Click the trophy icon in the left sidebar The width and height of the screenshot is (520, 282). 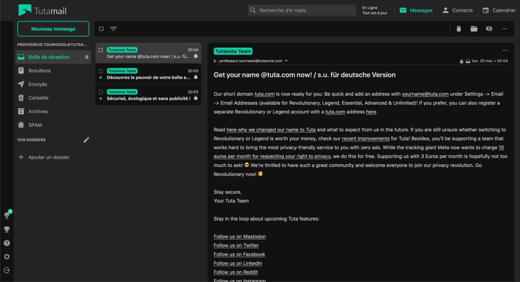click(7, 229)
